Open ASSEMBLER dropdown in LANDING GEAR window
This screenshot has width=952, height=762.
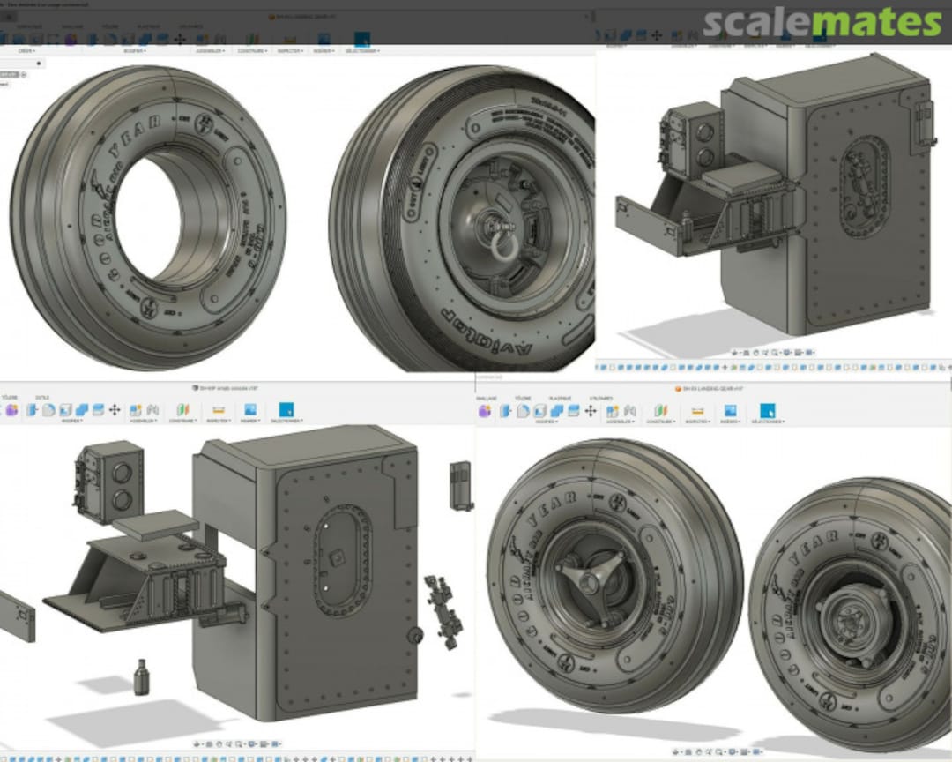621,422
